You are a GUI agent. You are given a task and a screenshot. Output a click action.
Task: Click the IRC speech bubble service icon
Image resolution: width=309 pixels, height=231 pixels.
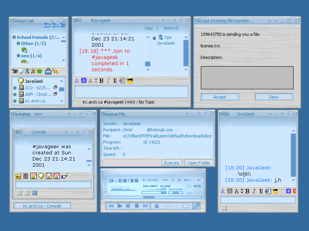point(21,71)
